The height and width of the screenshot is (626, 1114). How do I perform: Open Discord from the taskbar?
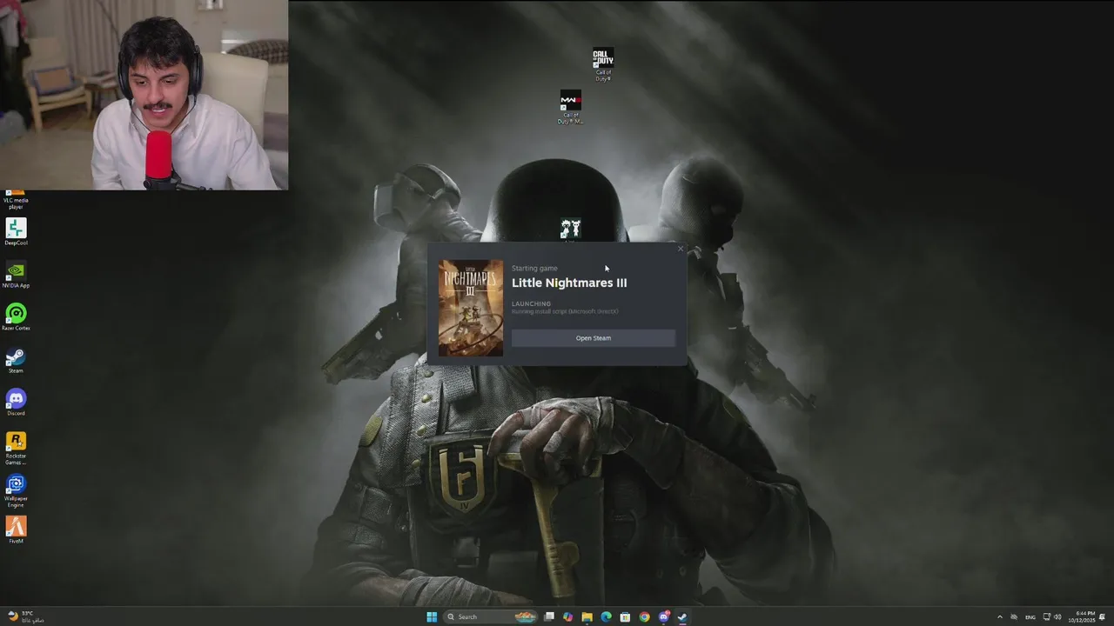663,617
